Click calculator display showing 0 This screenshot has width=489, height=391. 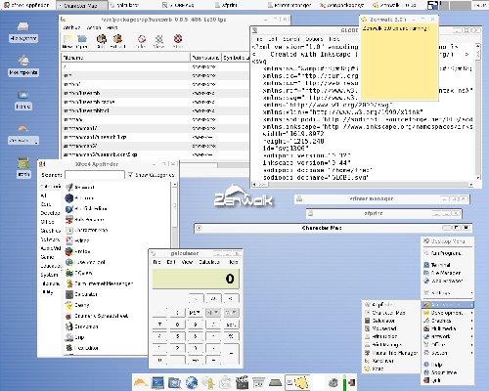coord(196,279)
